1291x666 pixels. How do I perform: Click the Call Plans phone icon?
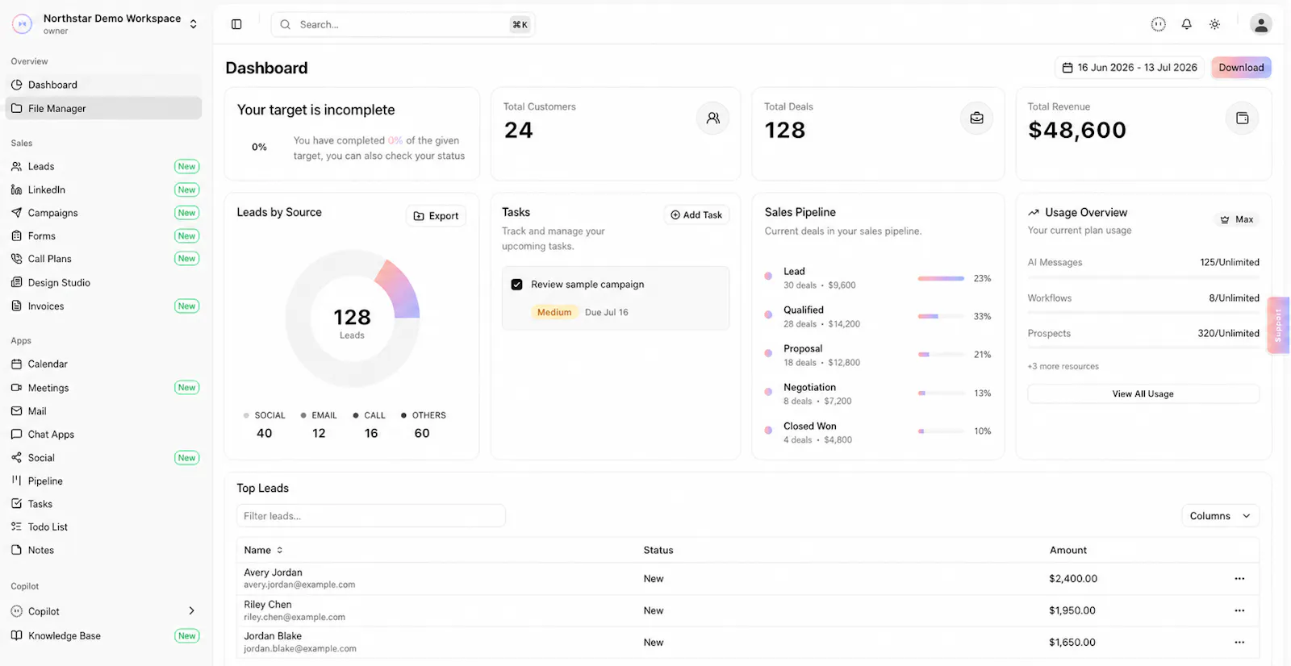coord(16,259)
